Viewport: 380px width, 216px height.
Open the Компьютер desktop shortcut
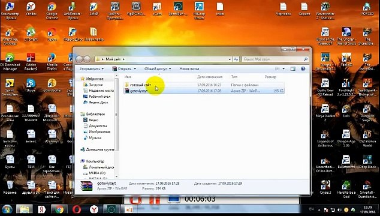[10, 11]
